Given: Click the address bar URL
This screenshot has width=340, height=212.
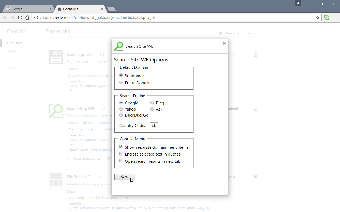Looking at the screenshot, I should point(97,17).
